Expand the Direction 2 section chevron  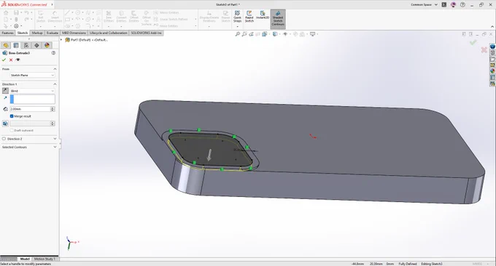coord(55,139)
